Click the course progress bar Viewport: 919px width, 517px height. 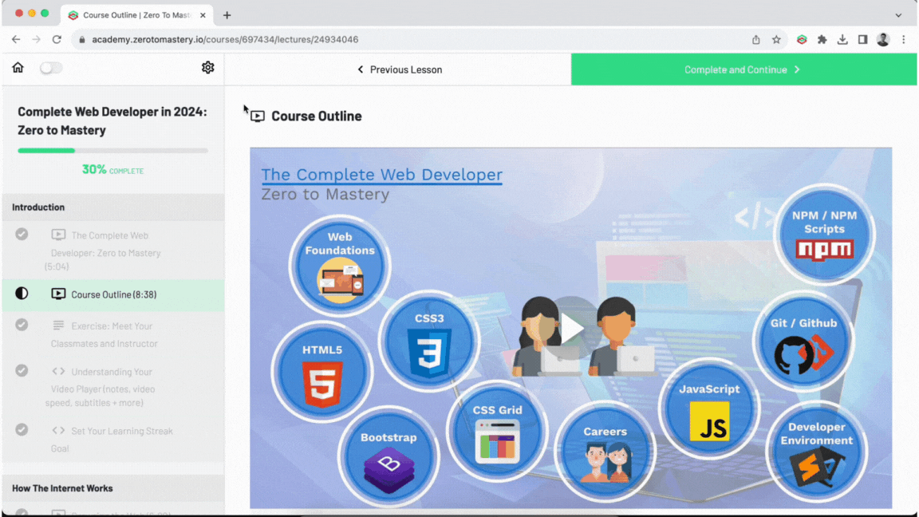pyautogui.click(x=112, y=151)
